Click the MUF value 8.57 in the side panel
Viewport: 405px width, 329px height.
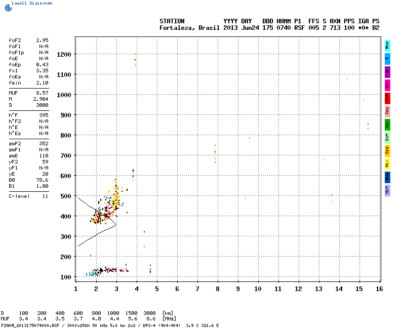pos(42,93)
